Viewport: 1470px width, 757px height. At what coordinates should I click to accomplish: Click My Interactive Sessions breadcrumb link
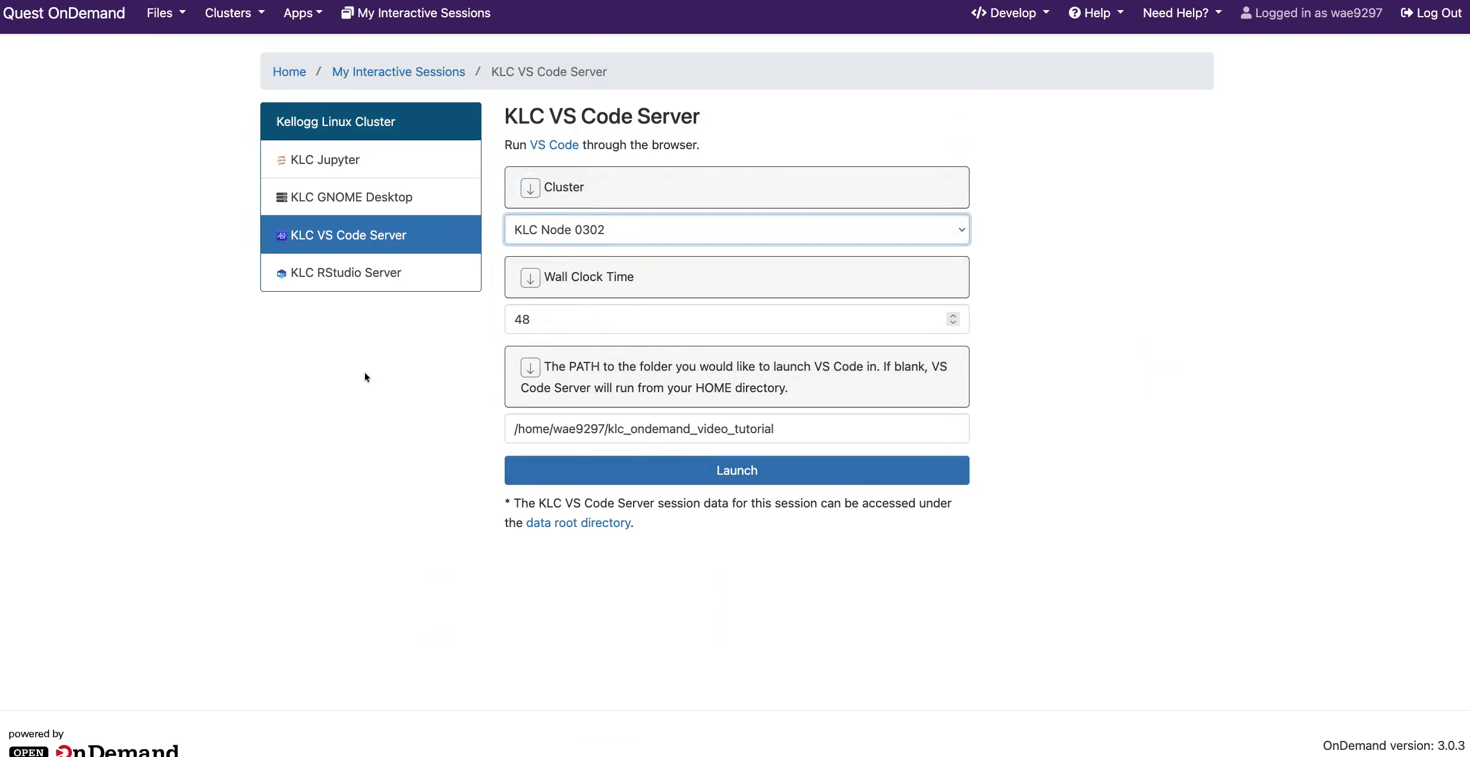(x=399, y=72)
